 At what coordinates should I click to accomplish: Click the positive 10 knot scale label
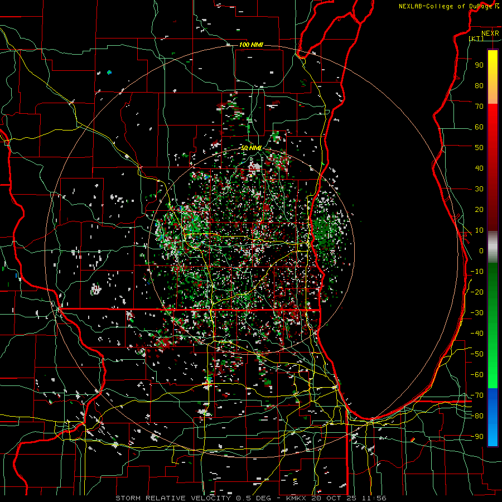[479, 230]
